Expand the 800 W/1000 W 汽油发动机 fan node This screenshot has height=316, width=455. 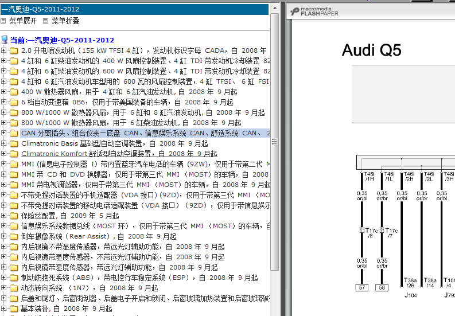coord(3,112)
